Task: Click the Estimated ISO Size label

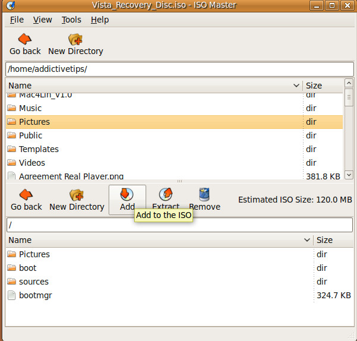Action: pos(295,200)
